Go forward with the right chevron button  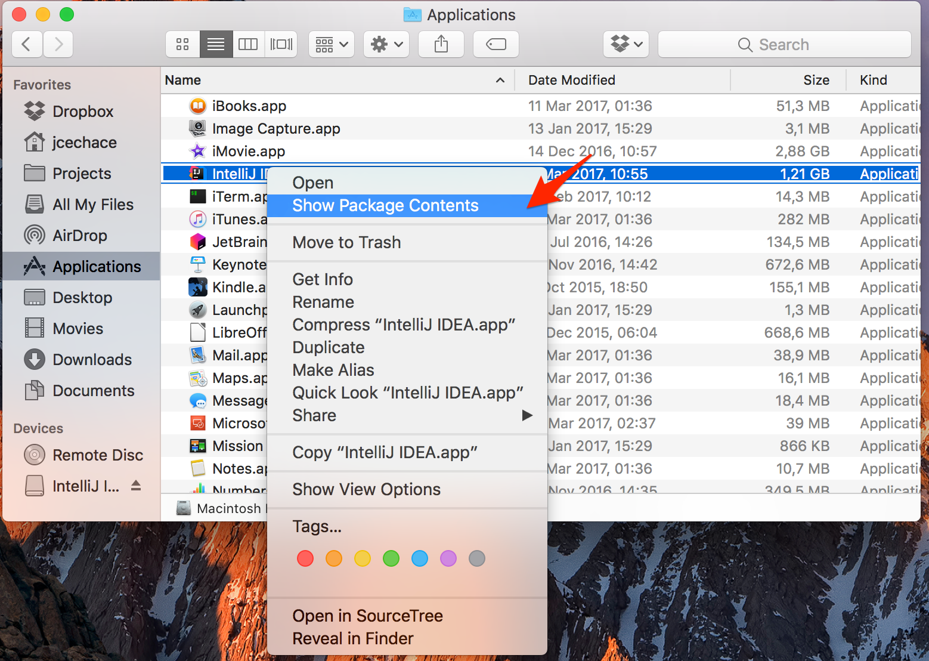point(58,44)
